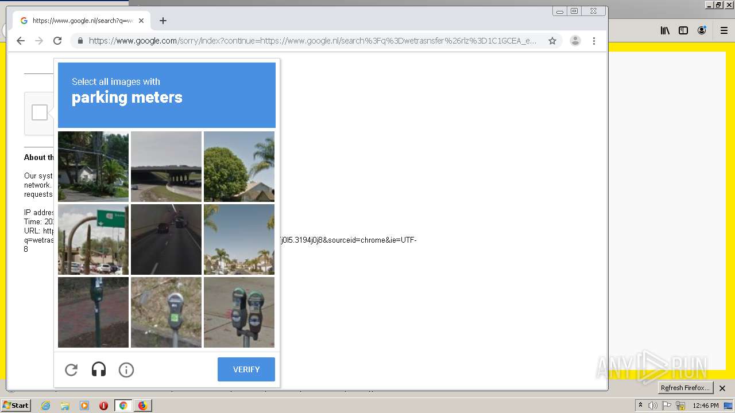
Task: Go forward in Chrome
Action: tap(39, 41)
